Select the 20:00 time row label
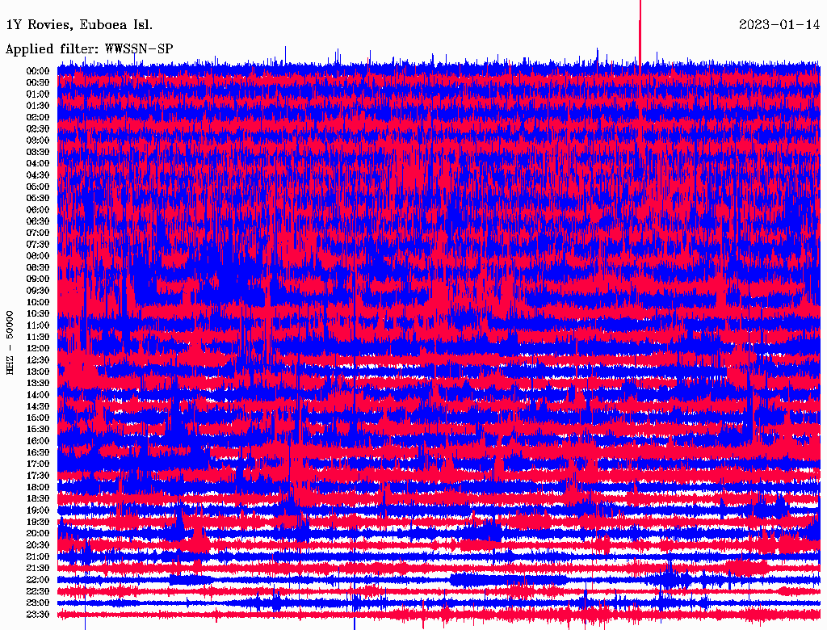 click(37, 533)
